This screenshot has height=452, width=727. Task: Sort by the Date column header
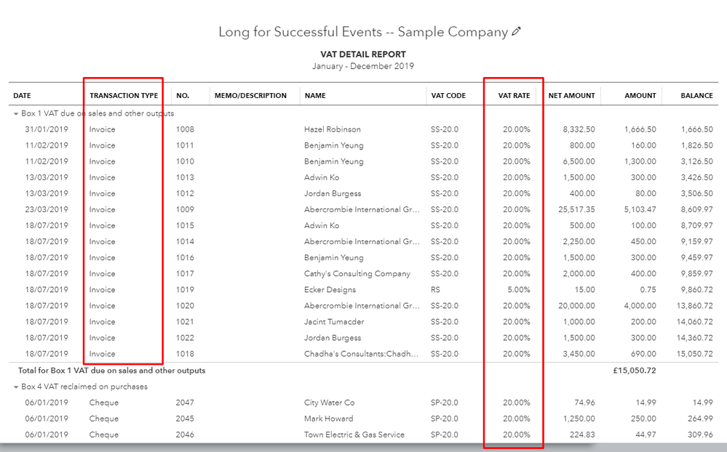tap(23, 95)
